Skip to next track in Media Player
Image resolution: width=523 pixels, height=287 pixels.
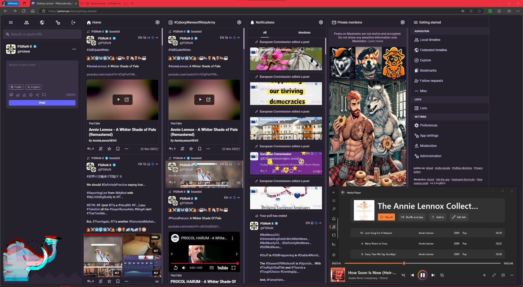tap(433, 275)
